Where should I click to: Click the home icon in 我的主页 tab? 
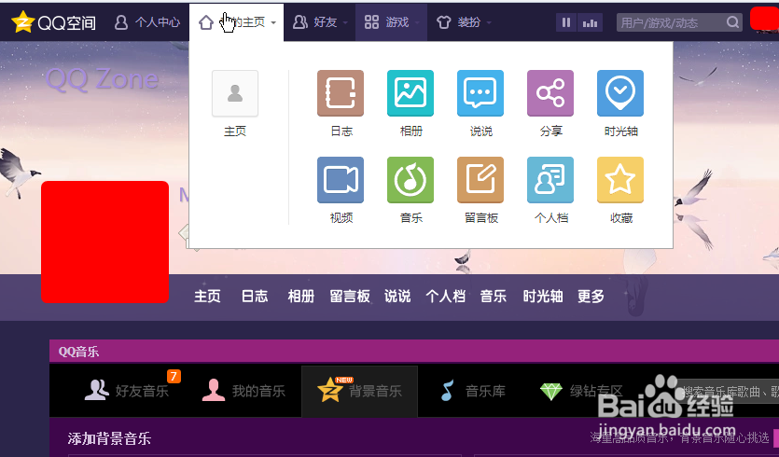206,22
